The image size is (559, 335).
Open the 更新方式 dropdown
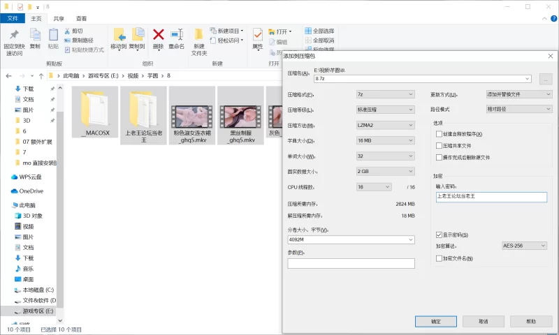coord(519,94)
